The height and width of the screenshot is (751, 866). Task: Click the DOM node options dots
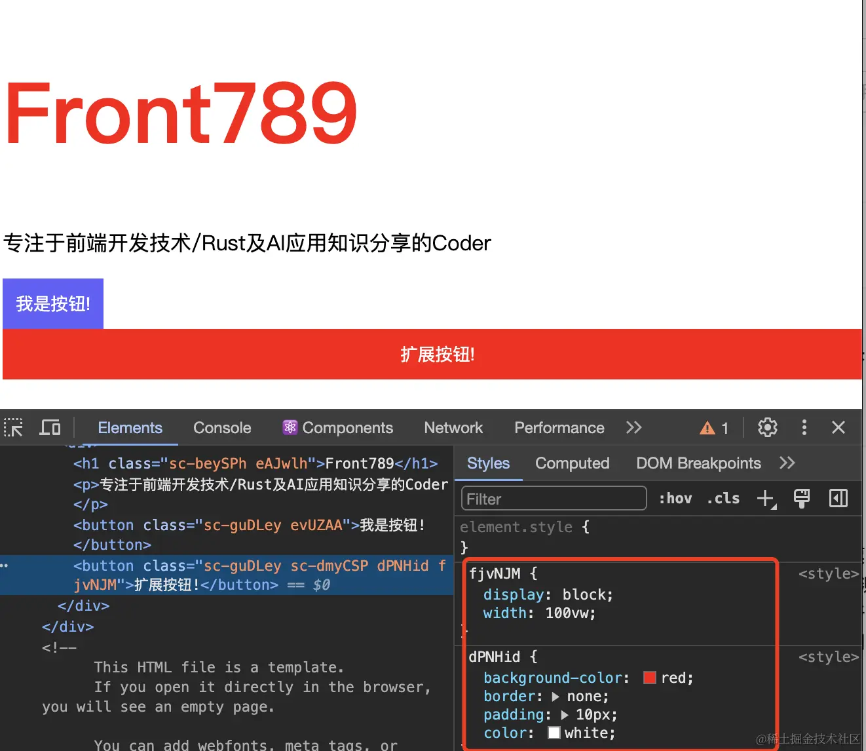click(x=5, y=566)
